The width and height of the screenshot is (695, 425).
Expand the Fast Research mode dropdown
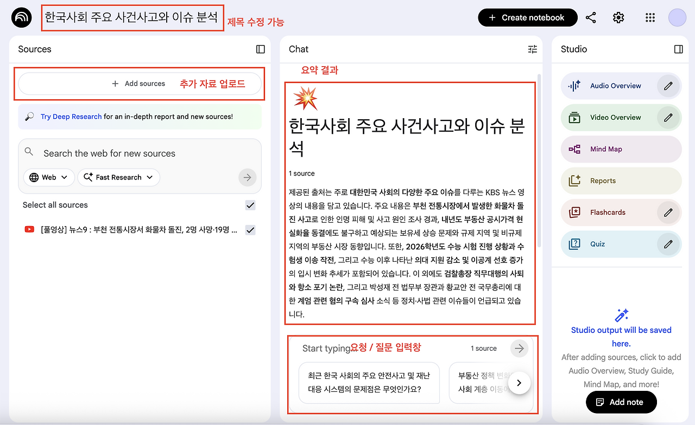click(118, 177)
